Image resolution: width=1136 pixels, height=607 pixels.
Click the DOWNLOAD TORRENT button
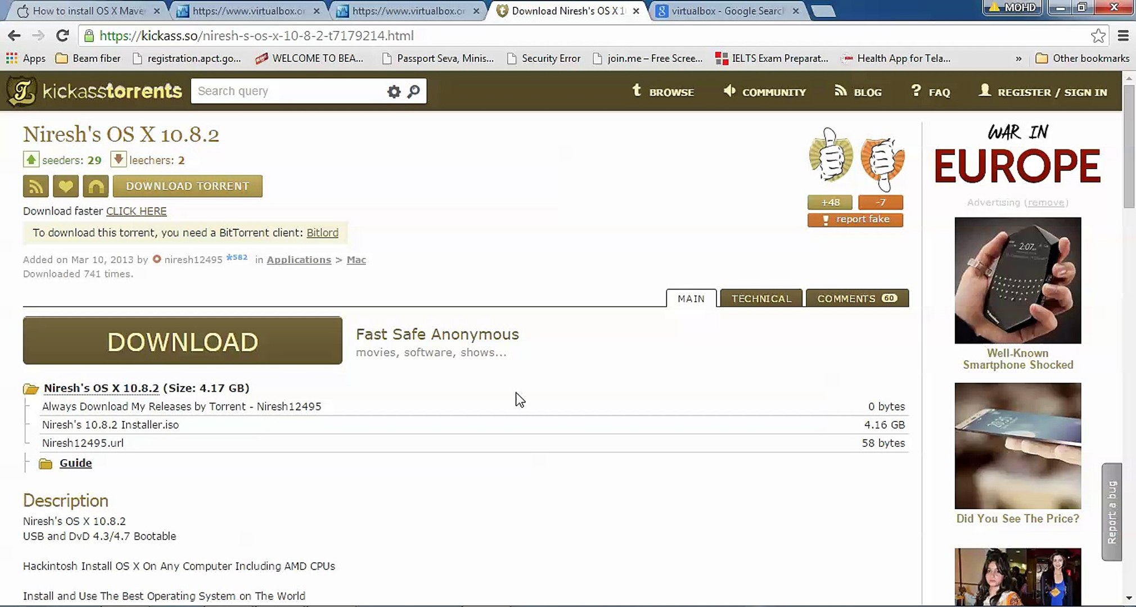[x=187, y=186]
